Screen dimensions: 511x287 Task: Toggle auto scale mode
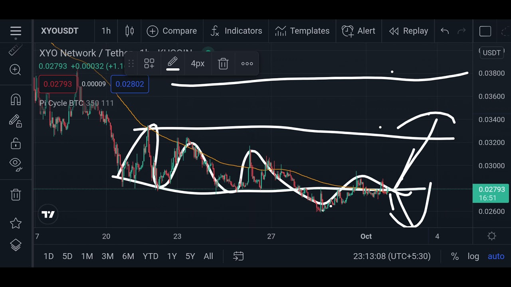pos(496,256)
